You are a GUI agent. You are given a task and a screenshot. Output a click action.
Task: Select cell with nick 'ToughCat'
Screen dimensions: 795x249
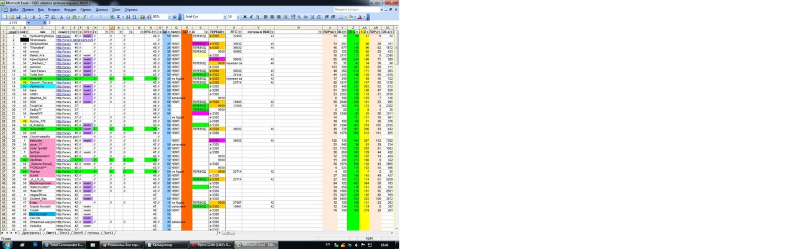coord(42,105)
